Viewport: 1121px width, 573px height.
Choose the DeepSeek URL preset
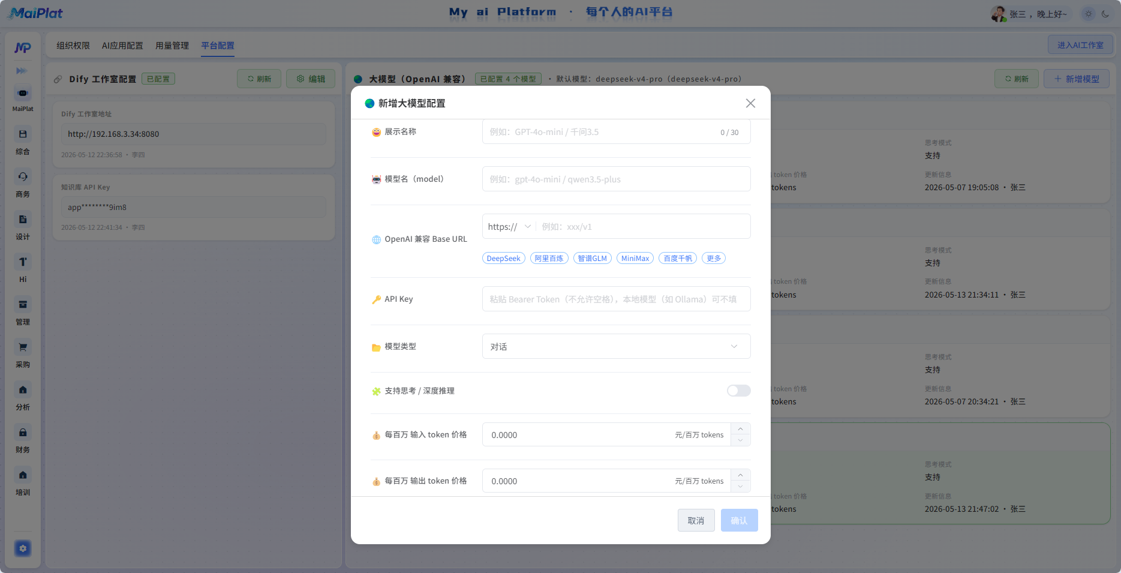click(503, 258)
